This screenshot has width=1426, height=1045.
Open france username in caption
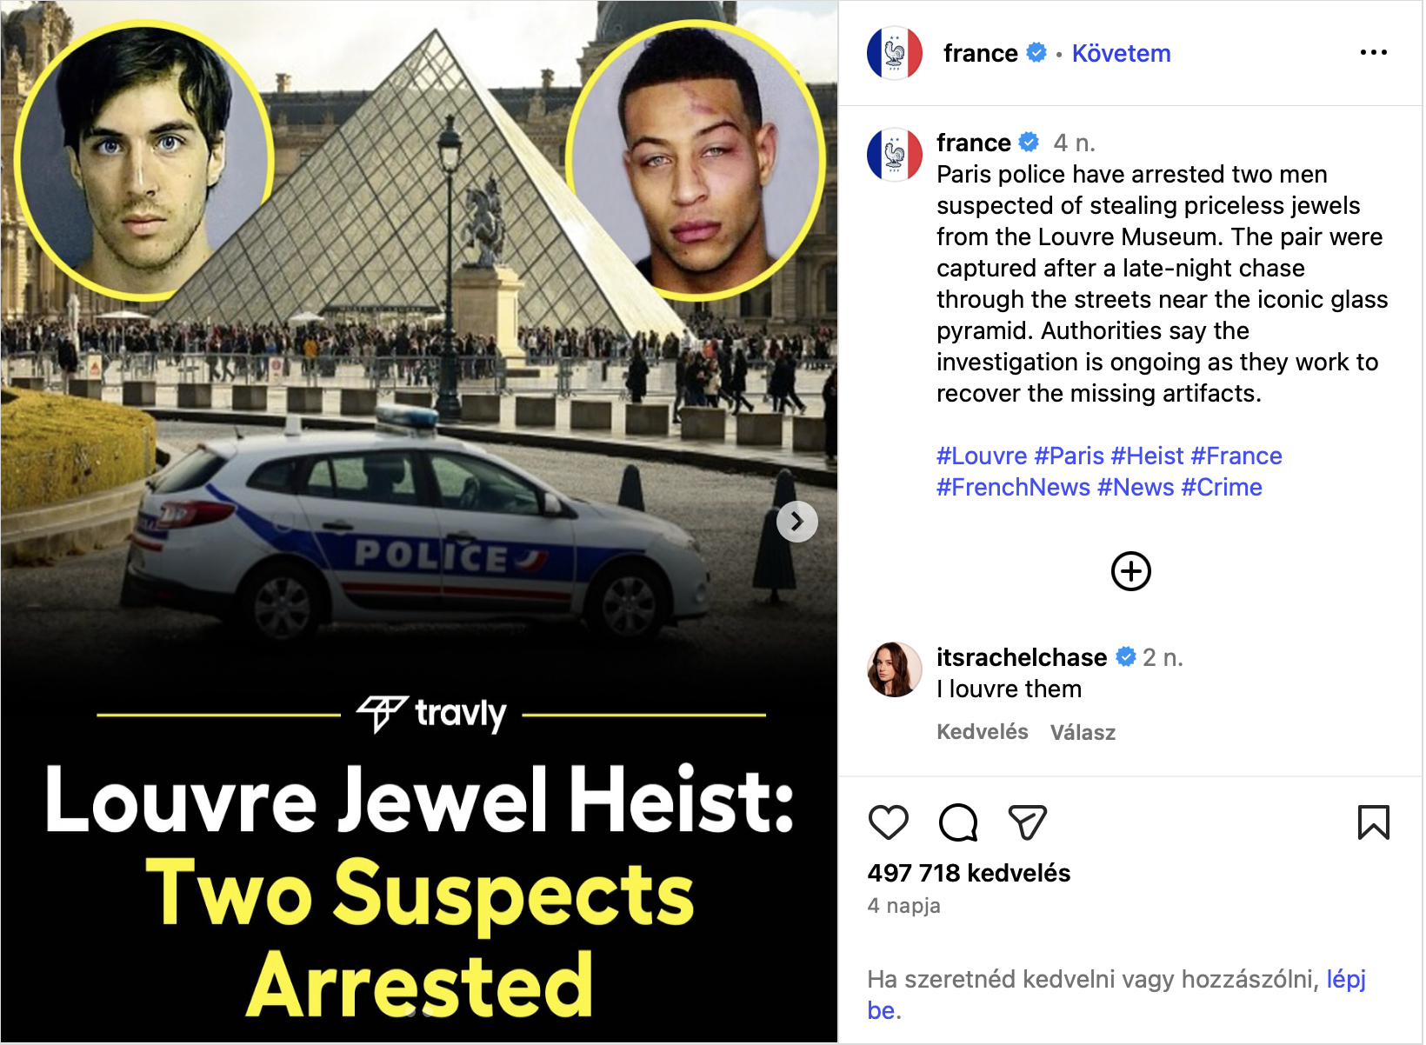[x=973, y=143]
